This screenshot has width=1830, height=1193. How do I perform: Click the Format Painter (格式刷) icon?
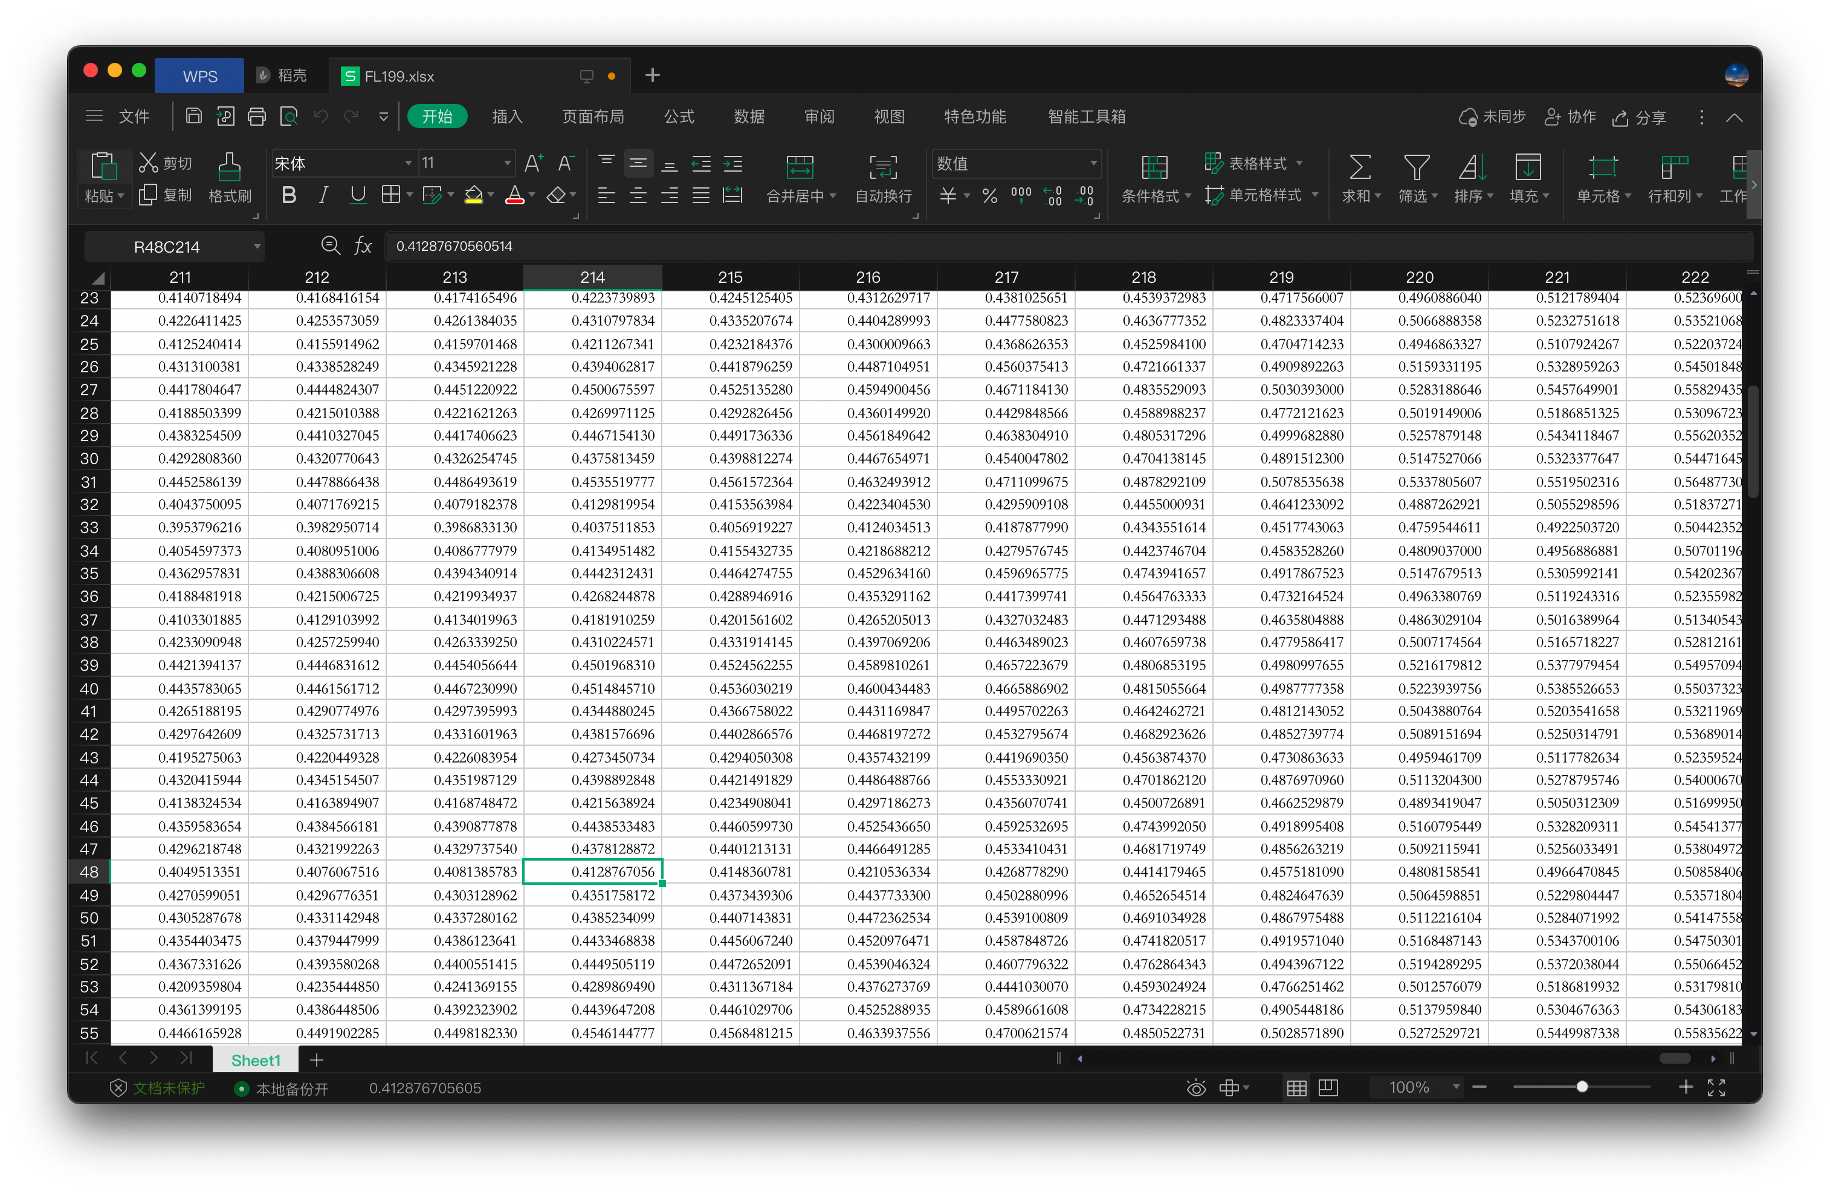pyautogui.click(x=229, y=167)
